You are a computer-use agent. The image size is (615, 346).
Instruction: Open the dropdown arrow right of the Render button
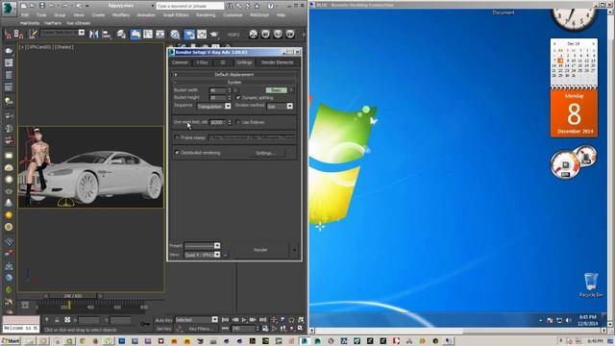pos(295,250)
